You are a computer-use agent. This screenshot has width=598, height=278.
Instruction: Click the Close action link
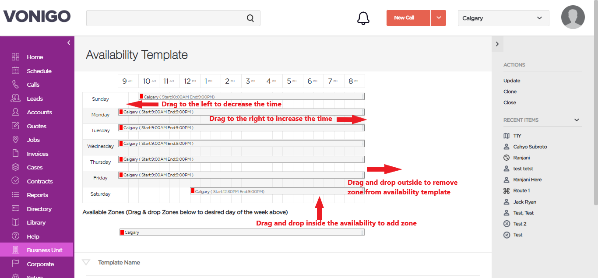click(510, 102)
